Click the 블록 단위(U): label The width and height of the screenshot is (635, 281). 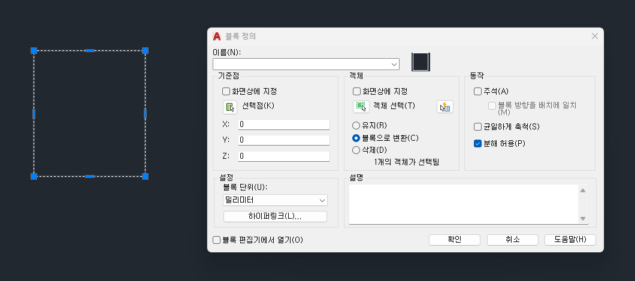point(246,188)
